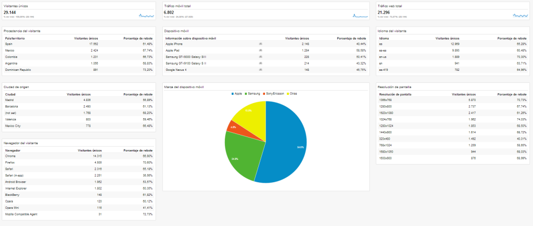This screenshot has width=533, height=226.
Task: Click the Barcelona city row
Action: pos(79,106)
